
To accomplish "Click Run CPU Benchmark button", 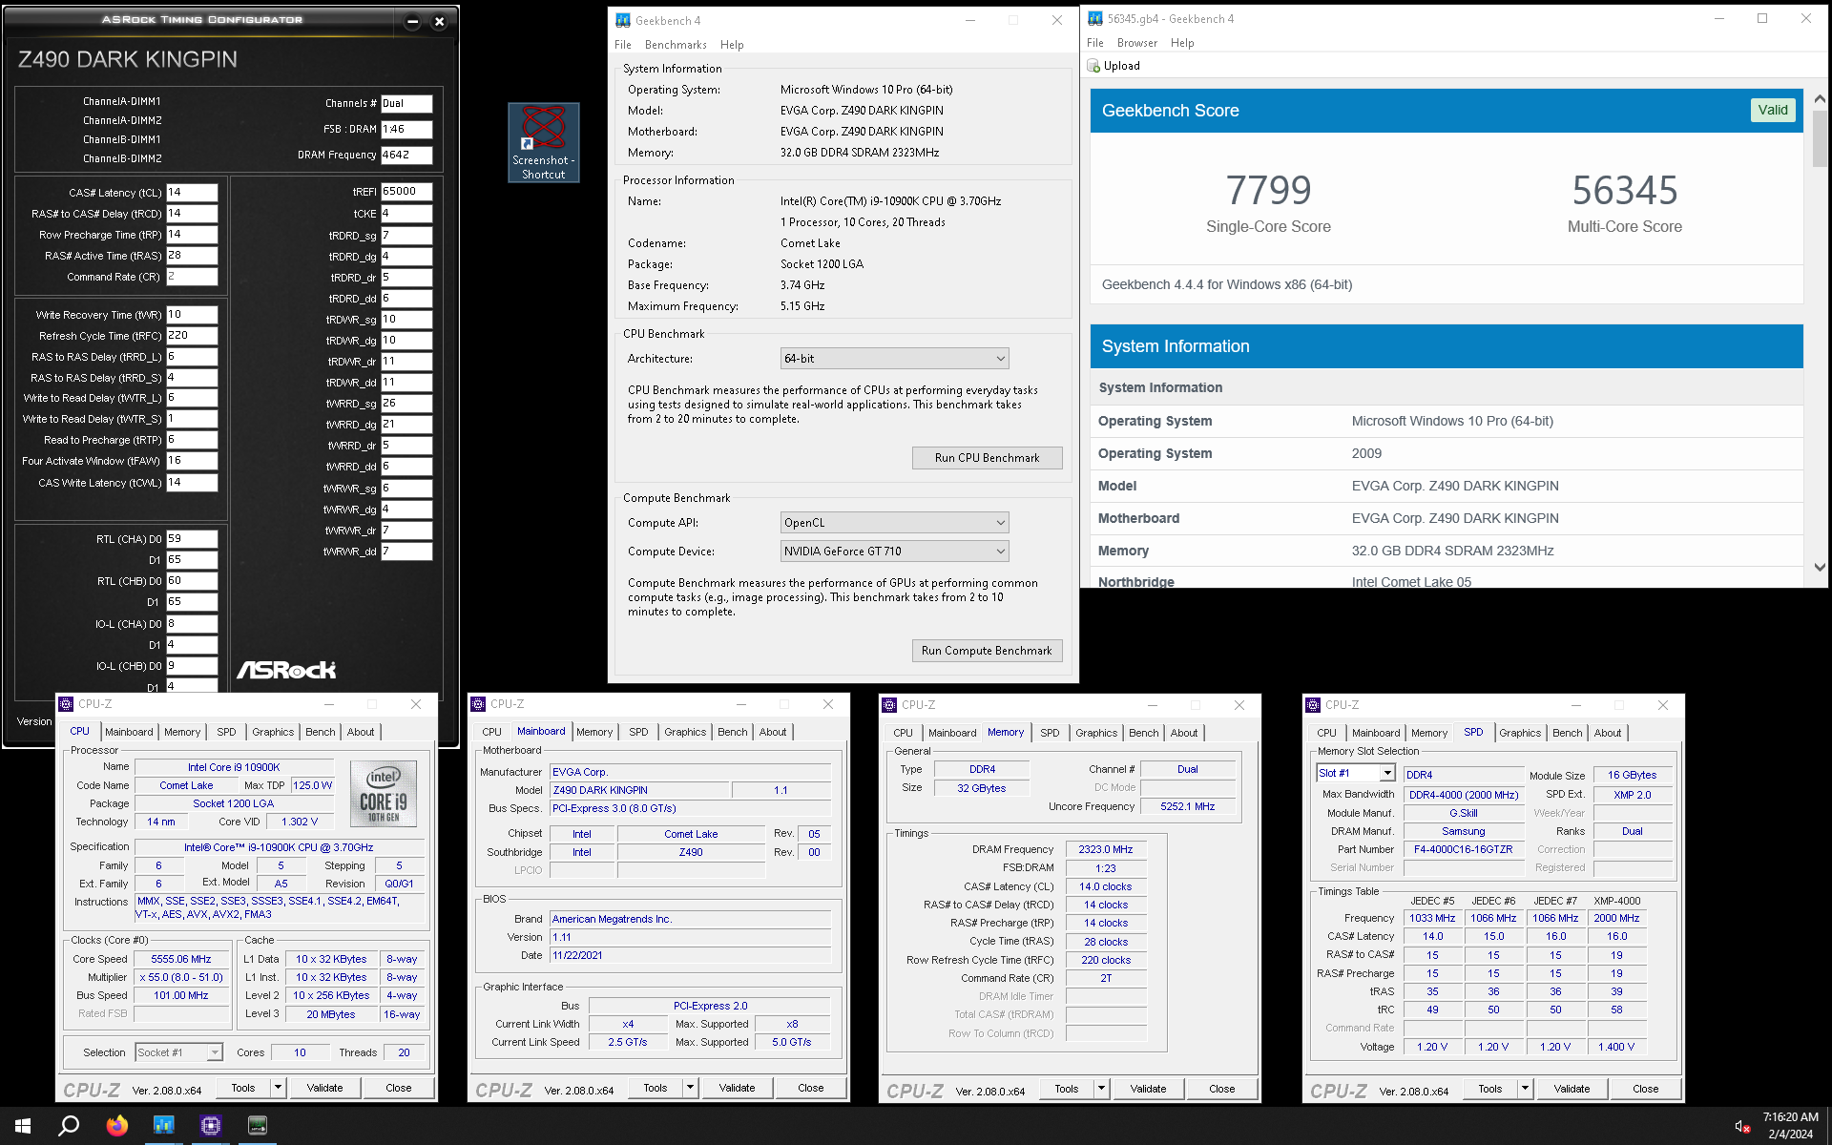I will [987, 458].
